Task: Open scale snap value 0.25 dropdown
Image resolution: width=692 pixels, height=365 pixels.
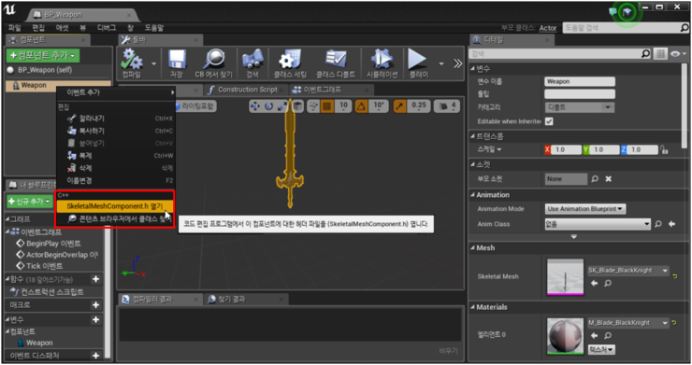Action: tap(418, 105)
